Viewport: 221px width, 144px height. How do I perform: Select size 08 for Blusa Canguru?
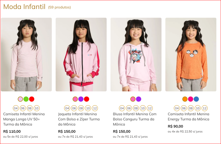point(136,108)
